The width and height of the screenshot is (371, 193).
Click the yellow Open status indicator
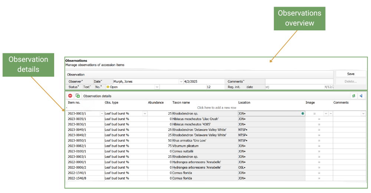pyautogui.click(x=108, y=87)
